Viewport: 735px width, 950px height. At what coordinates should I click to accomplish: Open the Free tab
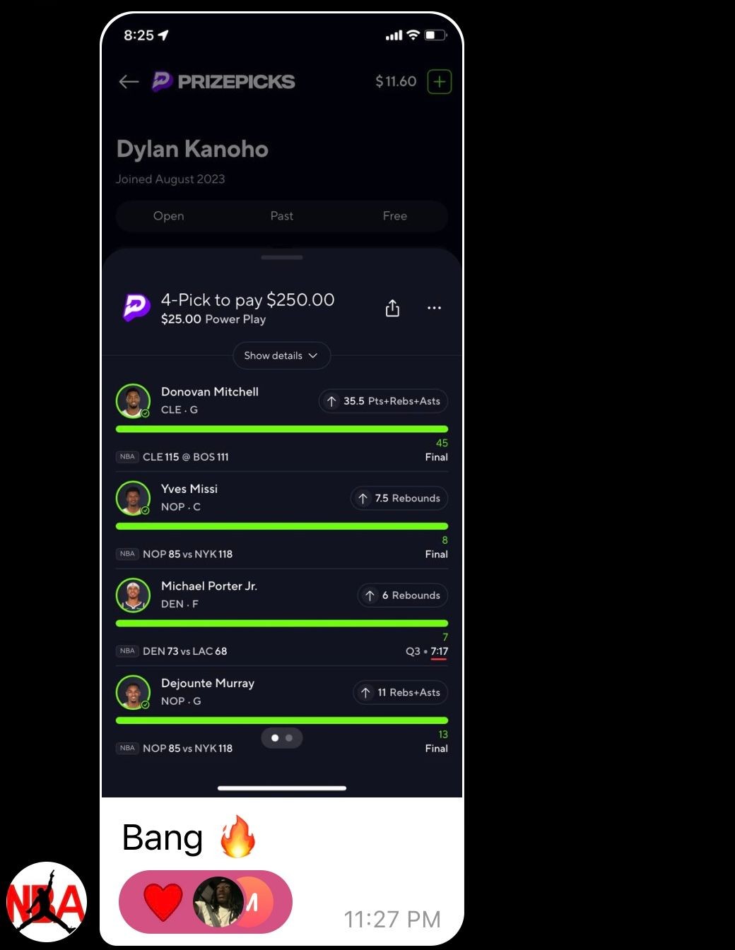click(x=395, y=216)
